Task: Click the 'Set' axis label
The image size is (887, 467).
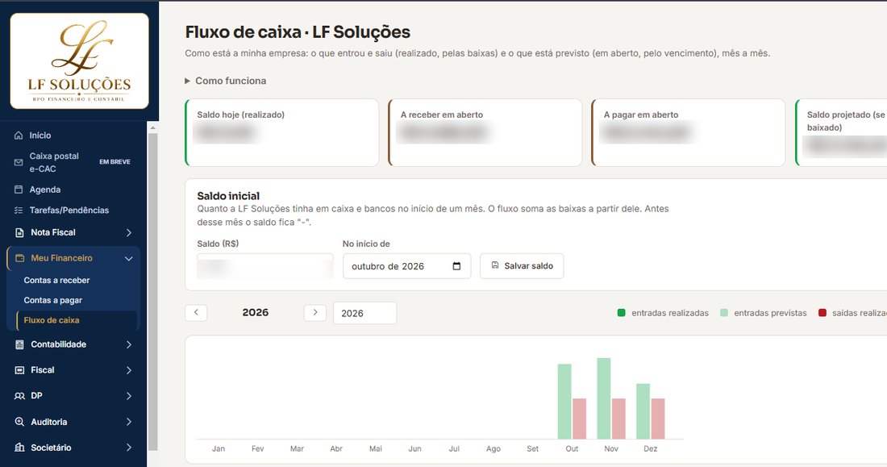Action: point(533,449)
